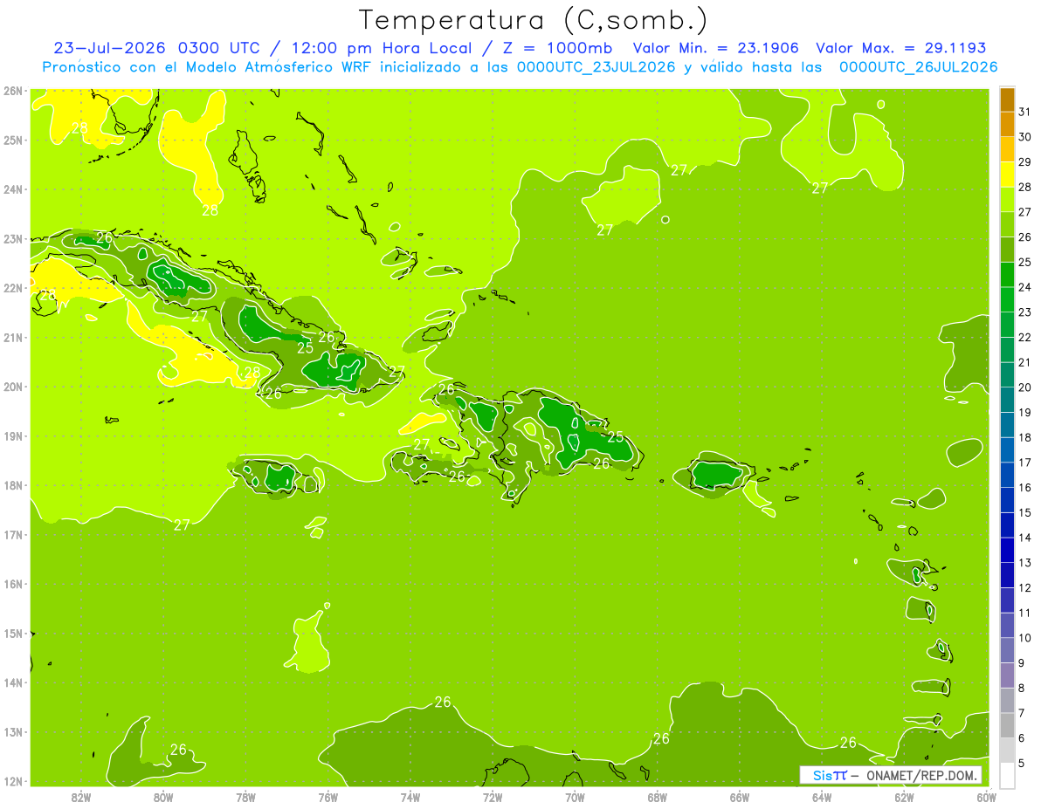Click the latitude axis label "20N"
Image resolution: width=1048 pixels, height=809 pixels.
pos(12,387)
